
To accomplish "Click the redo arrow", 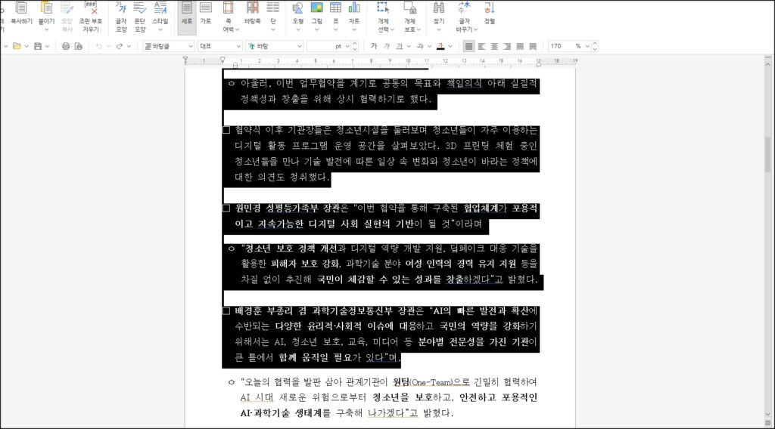I will pyautogui.click(x=119, y=46).
